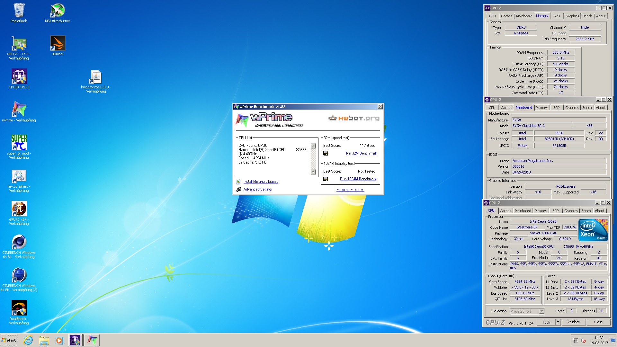Viewport: 617px width, 347px height.
Task: Click the Start button
Action: (x=9, y=340)
